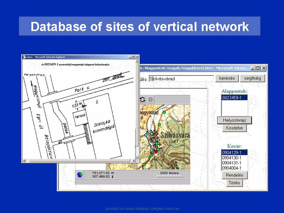The image size is (284, 213).
Task: Click the Törlés delete button
Action: (234, 183)
